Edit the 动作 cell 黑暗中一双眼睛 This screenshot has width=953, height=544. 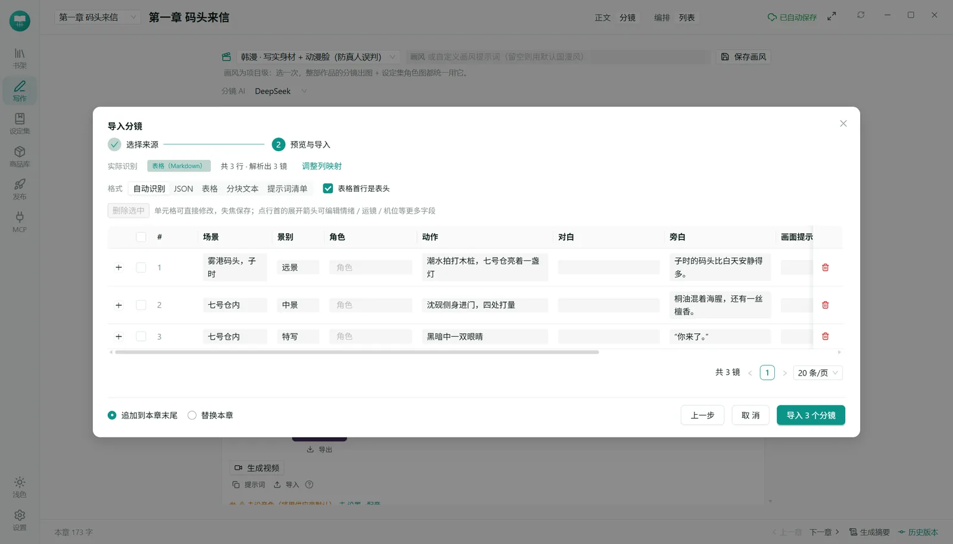tap(485, 336)
